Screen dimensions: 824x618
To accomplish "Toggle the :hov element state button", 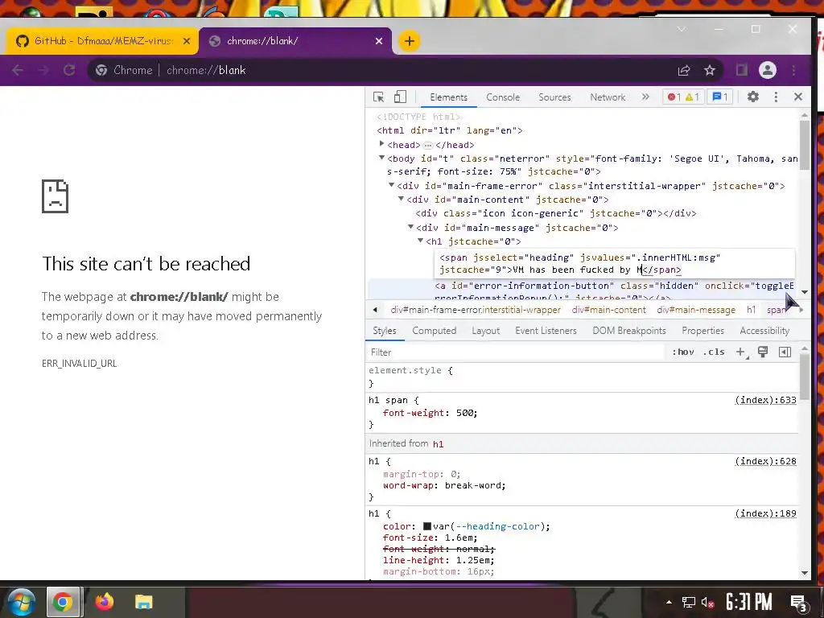I will tap(683, 352).
